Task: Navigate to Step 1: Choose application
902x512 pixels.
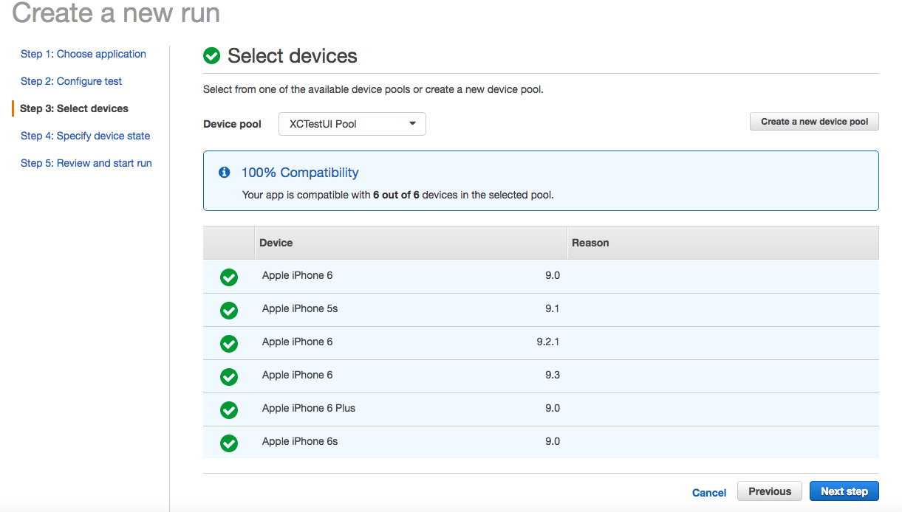Action: pyautogui.click(x=83, y=53)
